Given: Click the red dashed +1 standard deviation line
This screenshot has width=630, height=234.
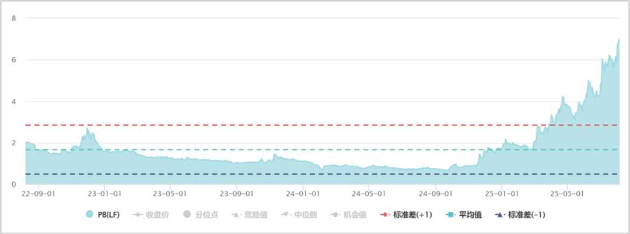Looking at the screenshot, I should 281,125.
